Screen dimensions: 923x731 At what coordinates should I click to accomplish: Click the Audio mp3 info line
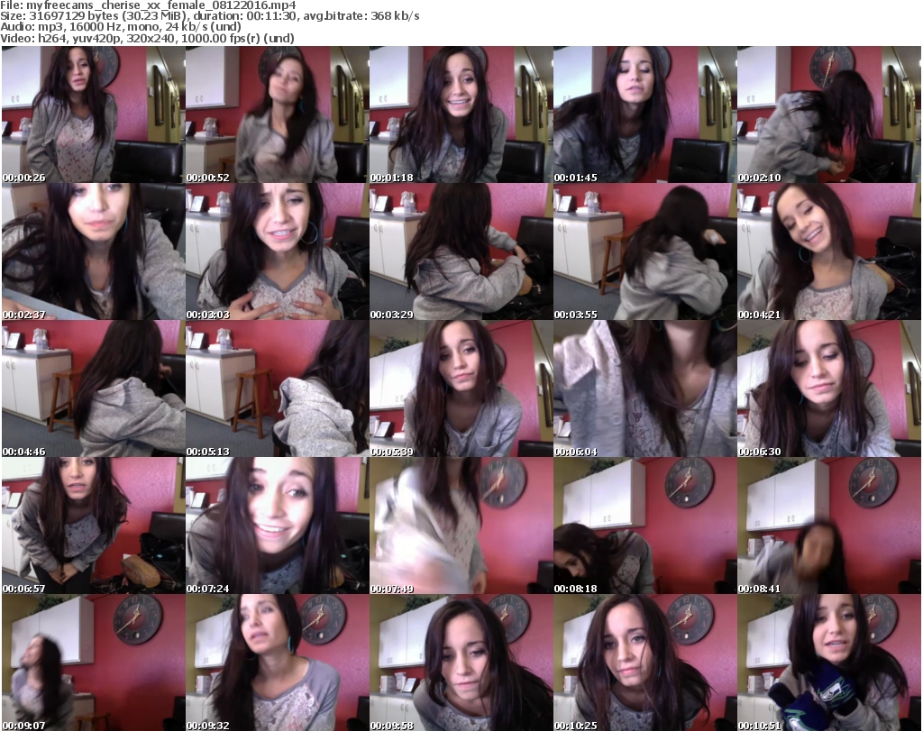tap(121, 27)
